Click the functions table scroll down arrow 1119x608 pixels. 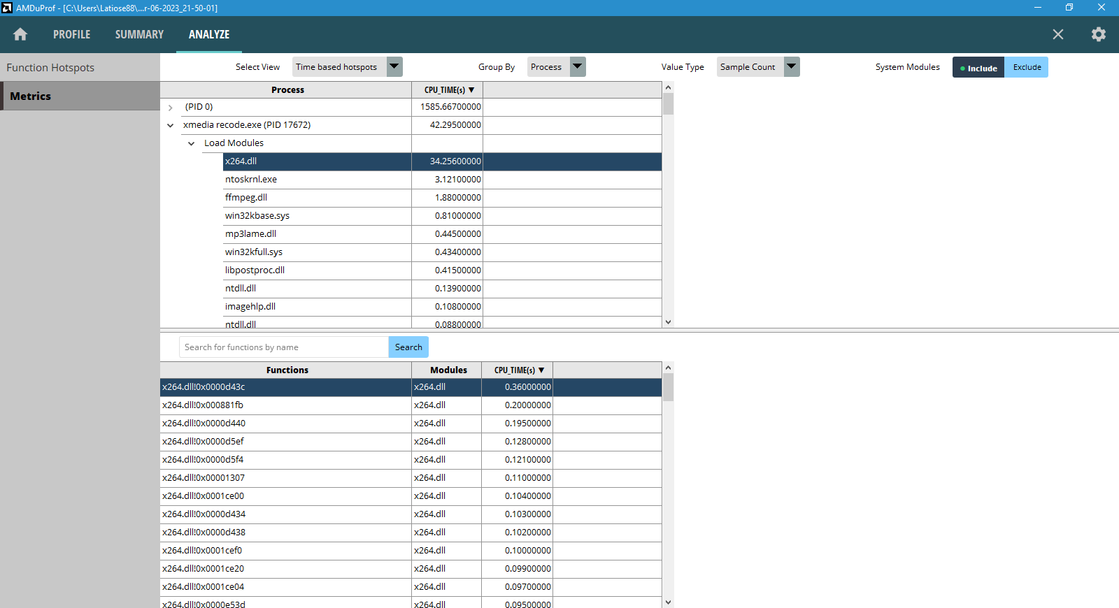(x=668, y=602)
